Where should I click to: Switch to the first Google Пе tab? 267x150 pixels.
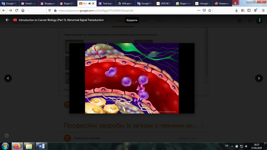pos(10,3)
